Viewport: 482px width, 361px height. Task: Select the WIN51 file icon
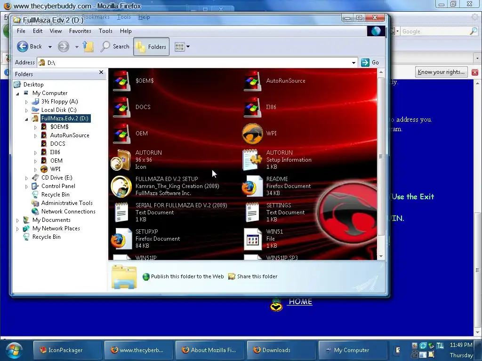point(252,239)
